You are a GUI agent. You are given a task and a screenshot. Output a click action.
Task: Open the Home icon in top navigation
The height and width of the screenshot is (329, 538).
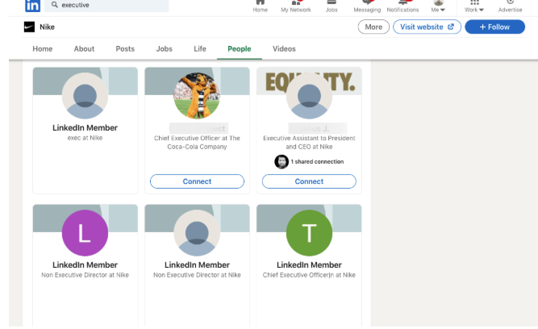pos(261,3)
